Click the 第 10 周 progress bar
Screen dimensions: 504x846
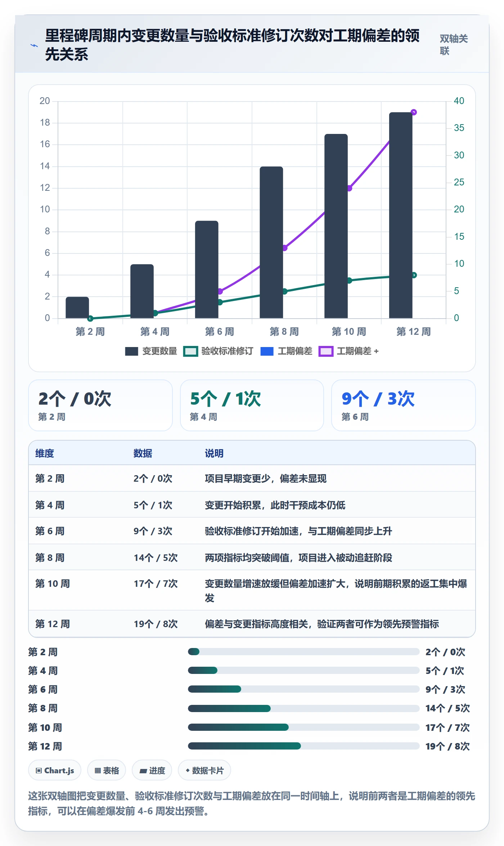point(303,727)
